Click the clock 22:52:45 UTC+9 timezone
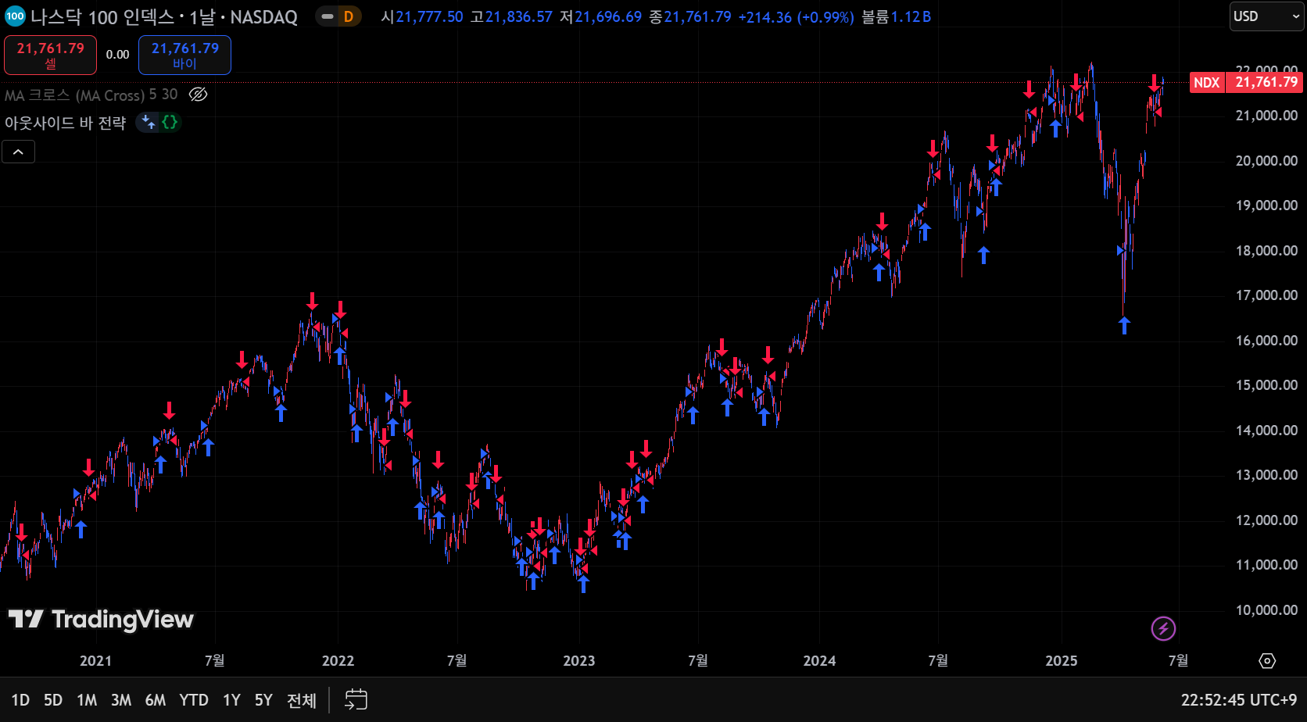 tap(1239, 700)
